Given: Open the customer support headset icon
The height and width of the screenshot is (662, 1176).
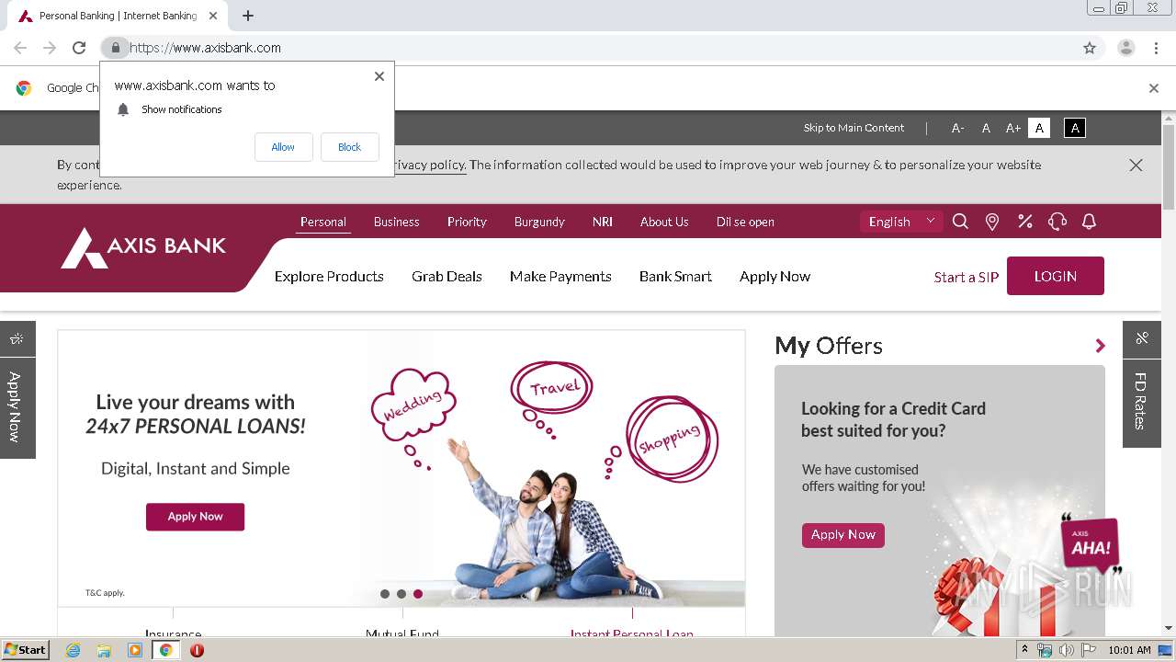Looking at the screenshot, I should tap(1057, 222).
